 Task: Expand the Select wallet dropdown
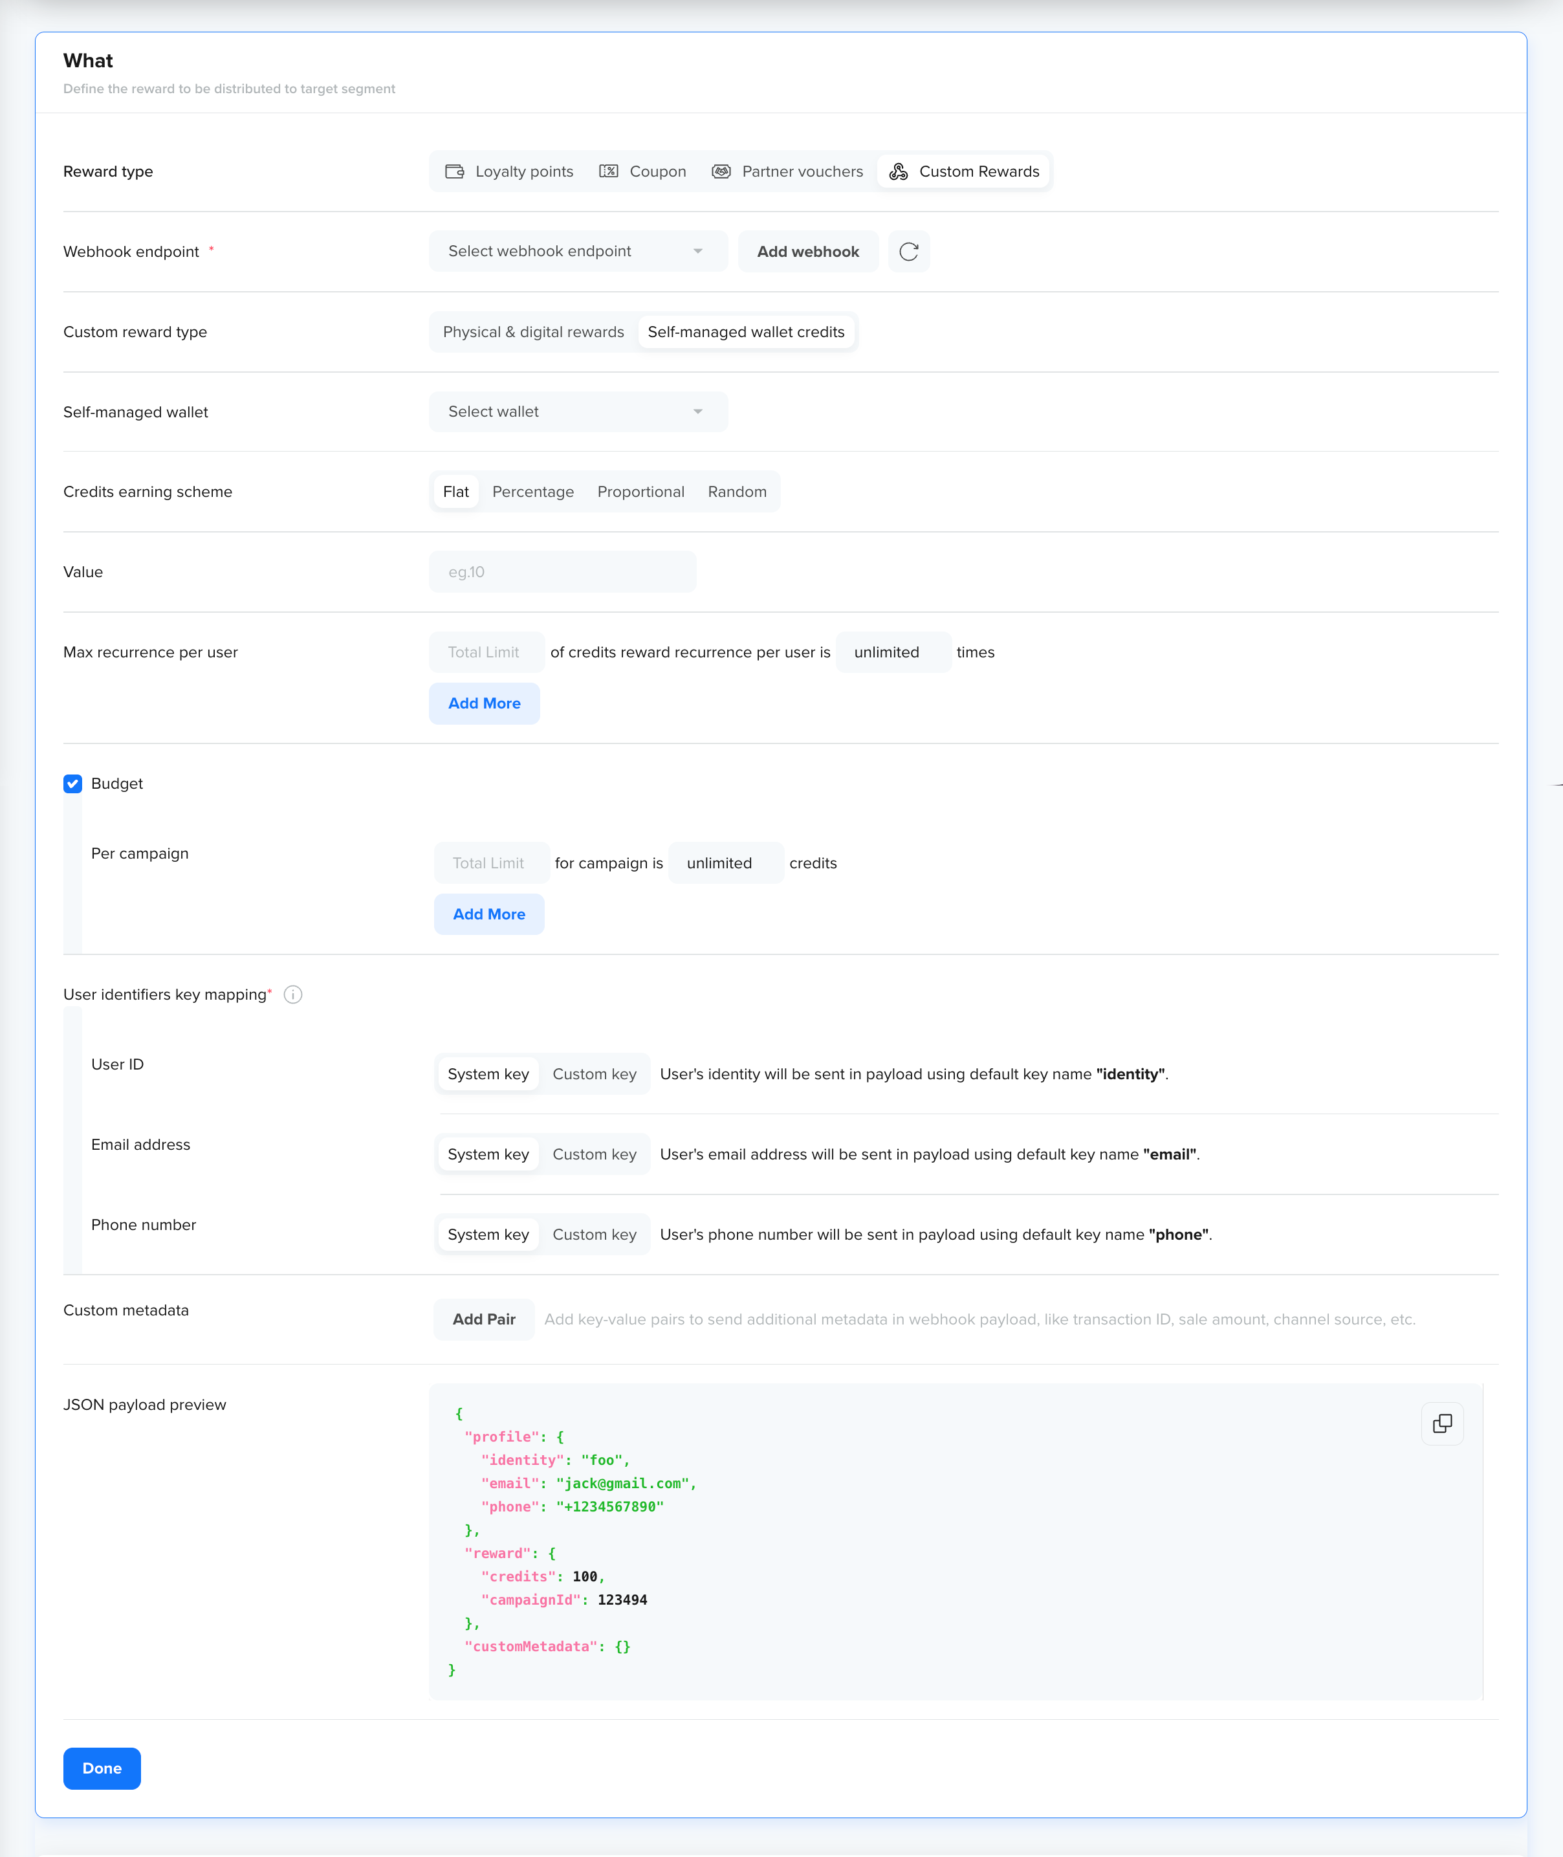(577, 412)
